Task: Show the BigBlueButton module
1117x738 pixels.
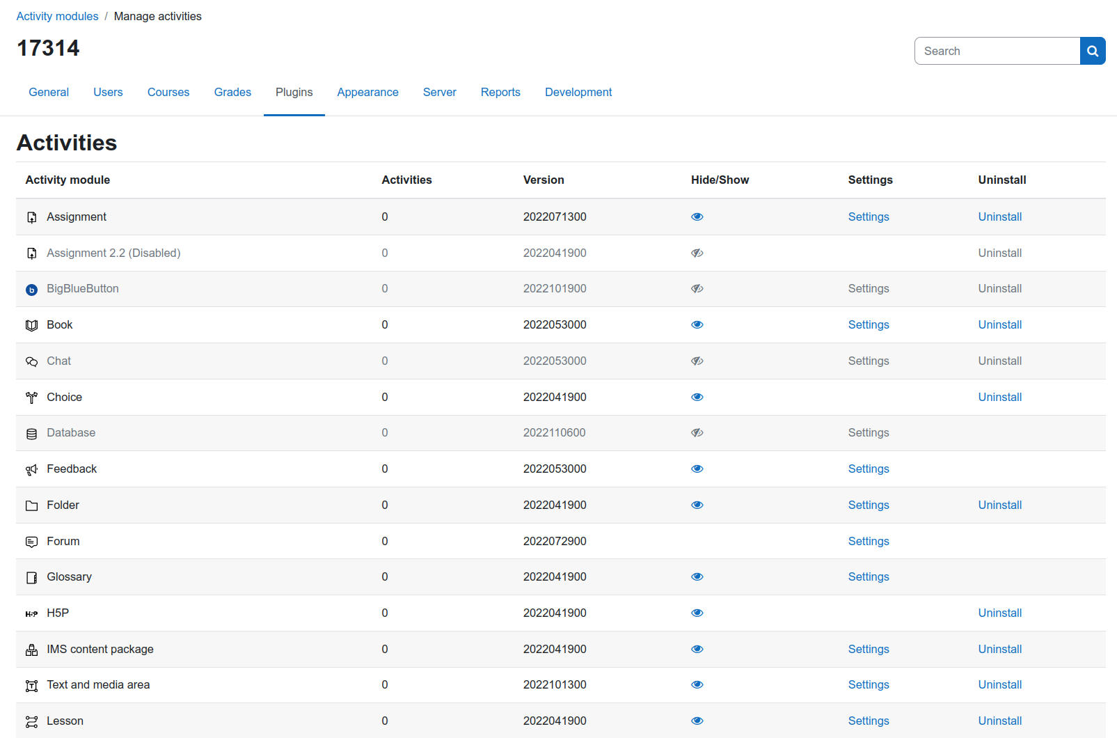Action: [x=697, y=288]
